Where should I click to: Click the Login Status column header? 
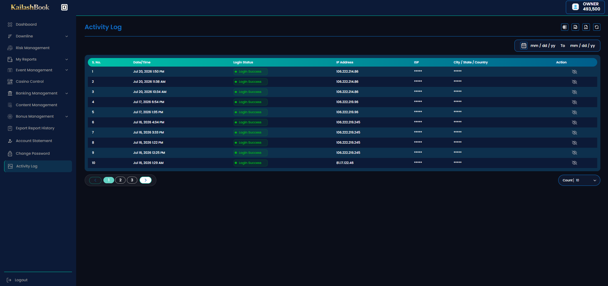pos(243,62)
